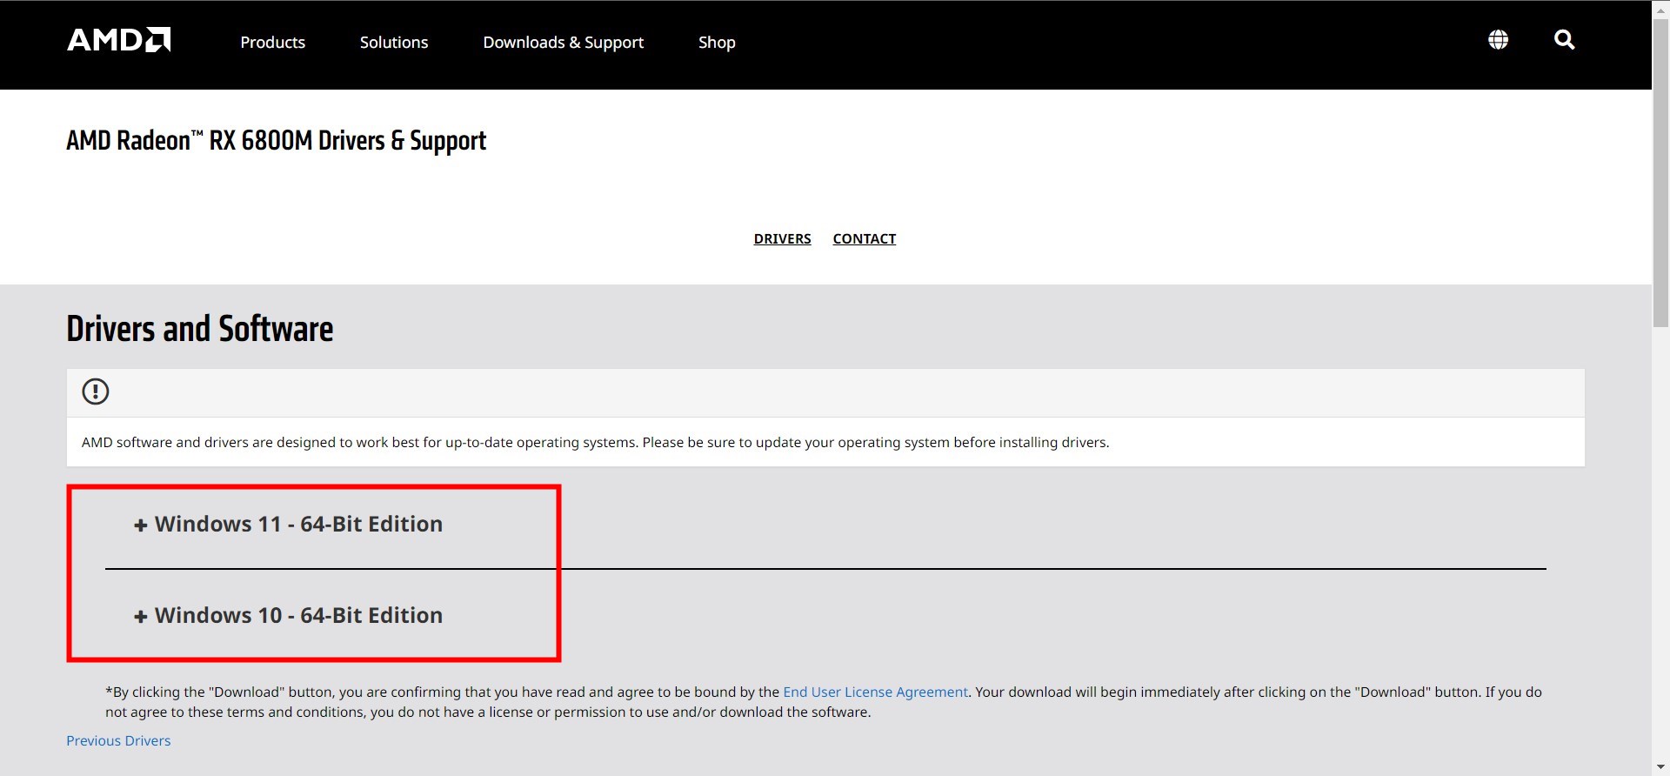Open the globe language selector
Viewport: 1670px width, 776px height.
(x=1498, y=40)
